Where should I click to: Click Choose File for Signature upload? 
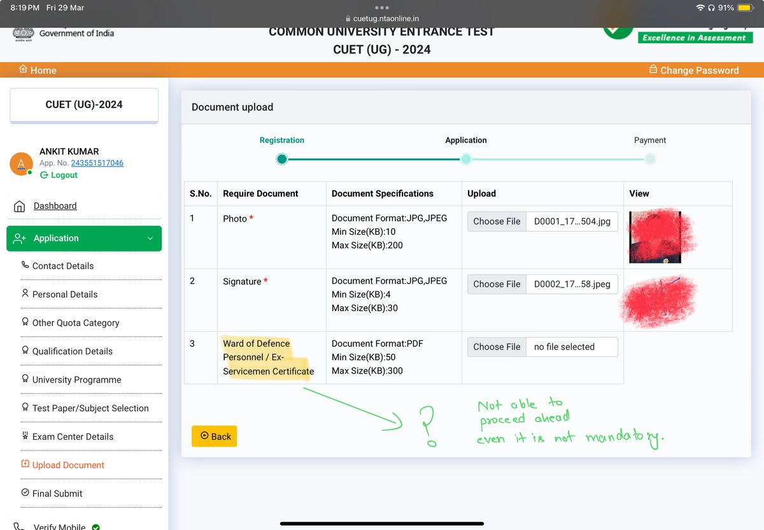coord(497,284)
